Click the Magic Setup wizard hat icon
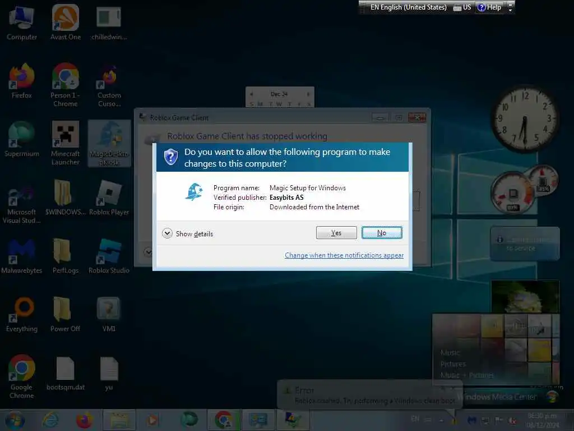 (x=193, y=192)
